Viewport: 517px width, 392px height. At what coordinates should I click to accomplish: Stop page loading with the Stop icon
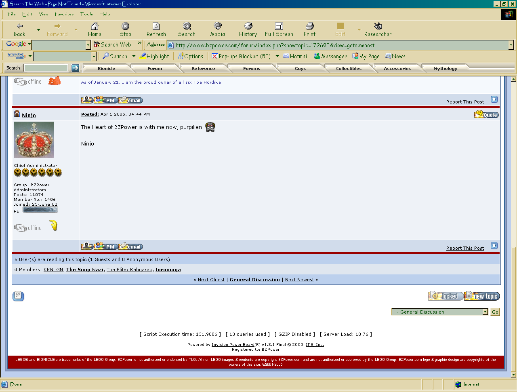click(x=125, y=30)
